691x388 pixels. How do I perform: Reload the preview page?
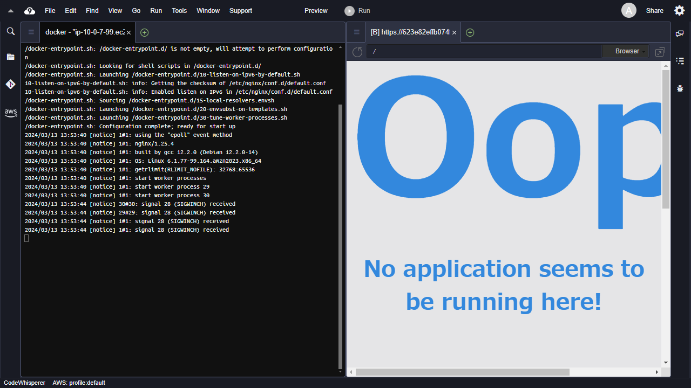pyautogui.click(x=357, y=52)
